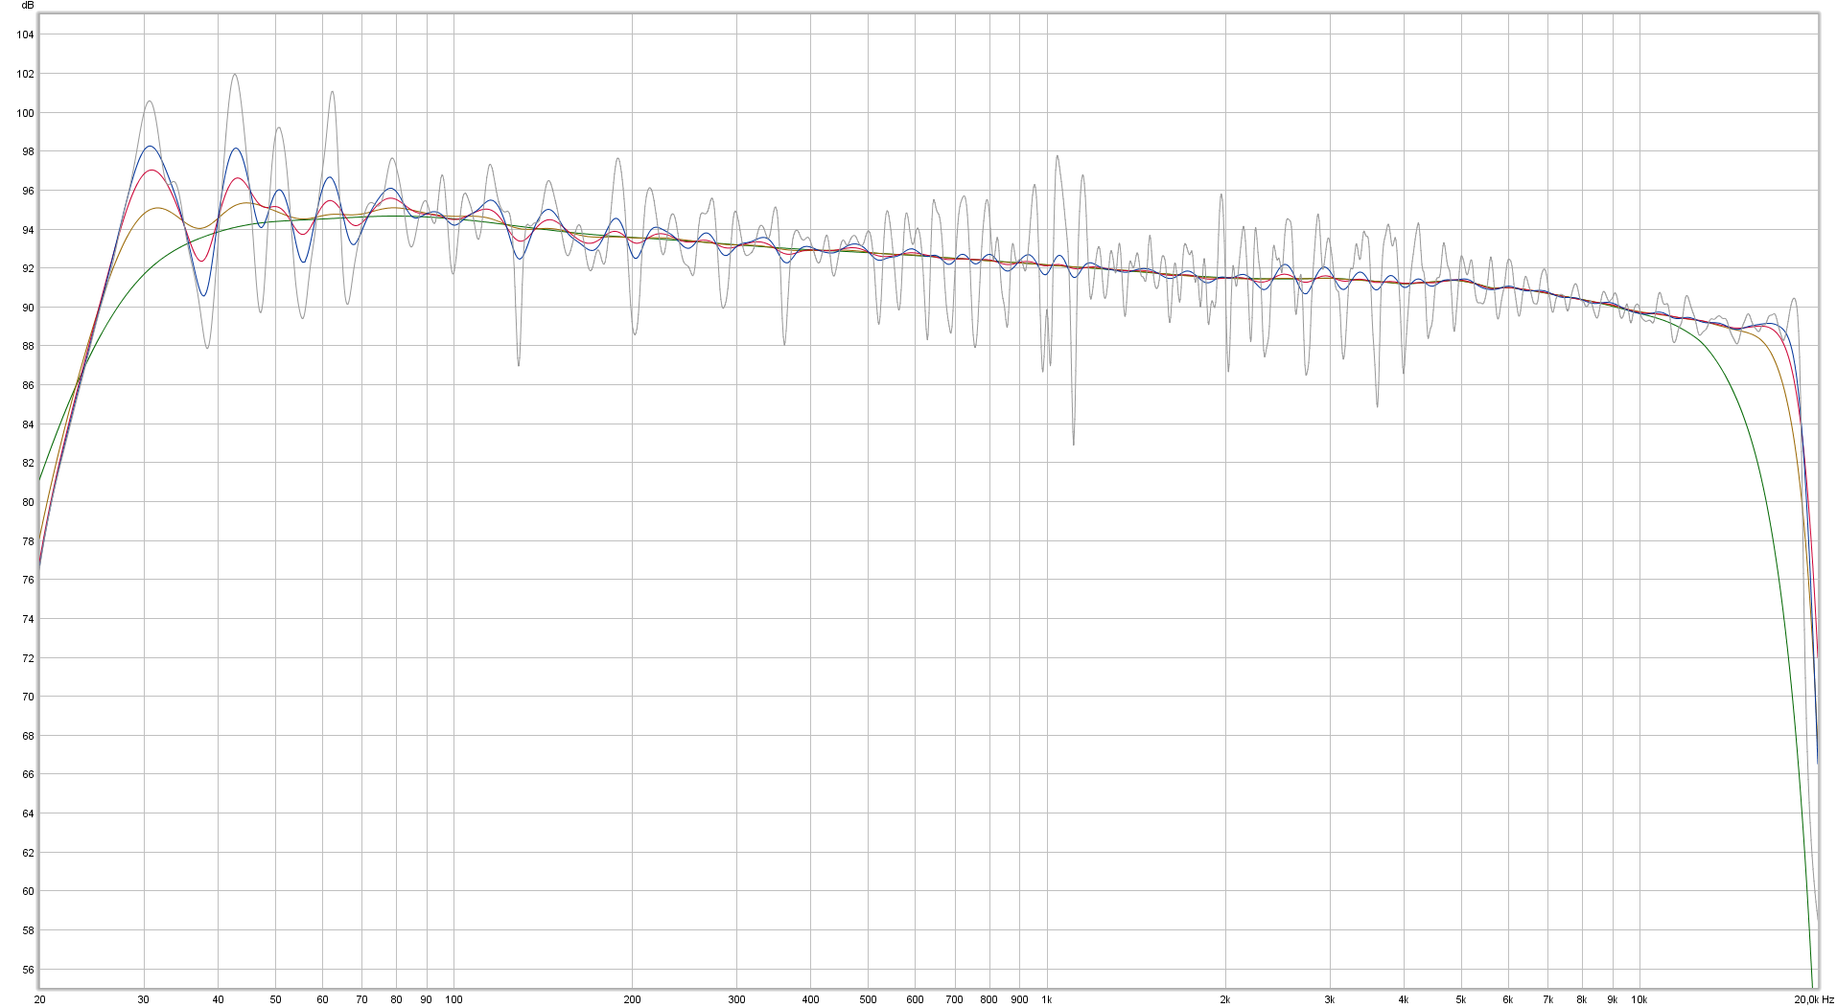Select the 40 frequency label on x-axis
This screenshot has height=1008, width=1837.
click(x=218, y=999)
